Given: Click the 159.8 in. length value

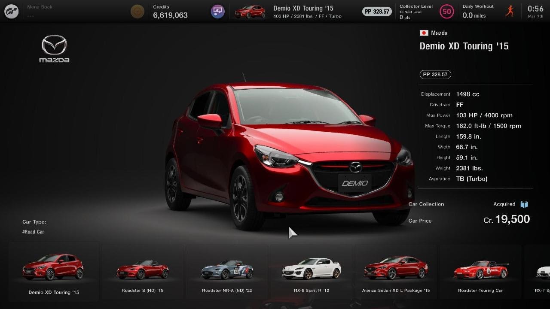Looking at the screenshot, I should click(x=468, y=136).
